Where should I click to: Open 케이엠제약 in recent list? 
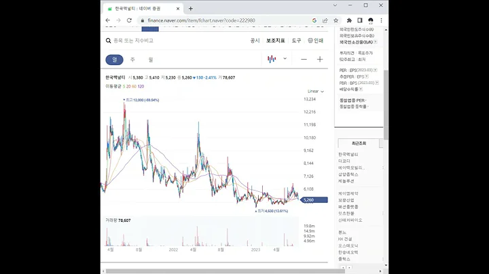[x=348, y=193]
